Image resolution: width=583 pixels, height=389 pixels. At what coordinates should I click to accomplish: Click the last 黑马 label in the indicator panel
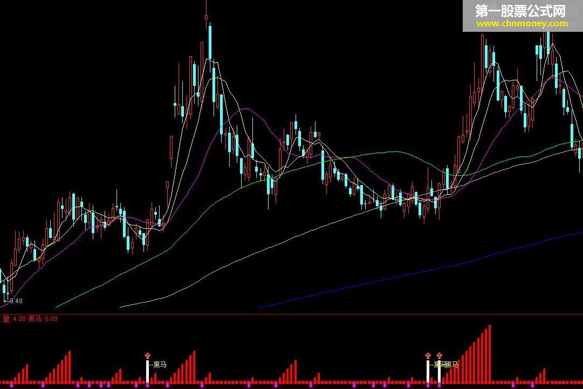pos(451,365)
